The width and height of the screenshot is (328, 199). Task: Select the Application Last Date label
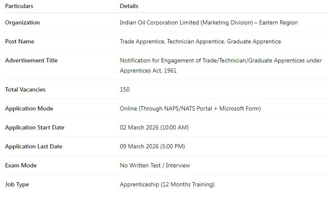[x=33, y=147]
